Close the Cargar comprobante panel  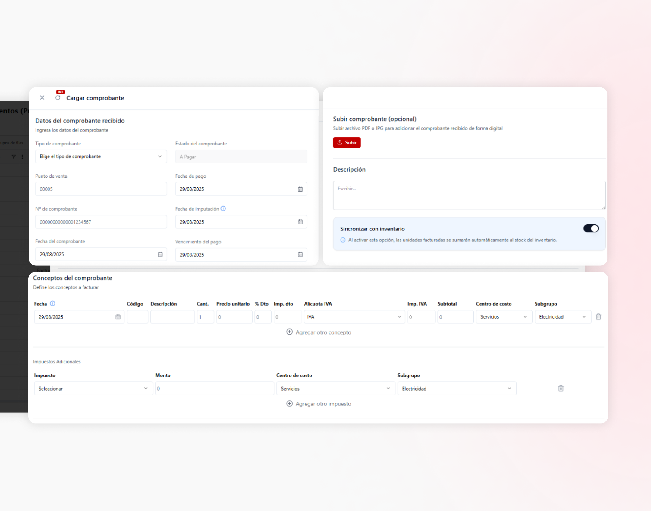coord(42,97)
